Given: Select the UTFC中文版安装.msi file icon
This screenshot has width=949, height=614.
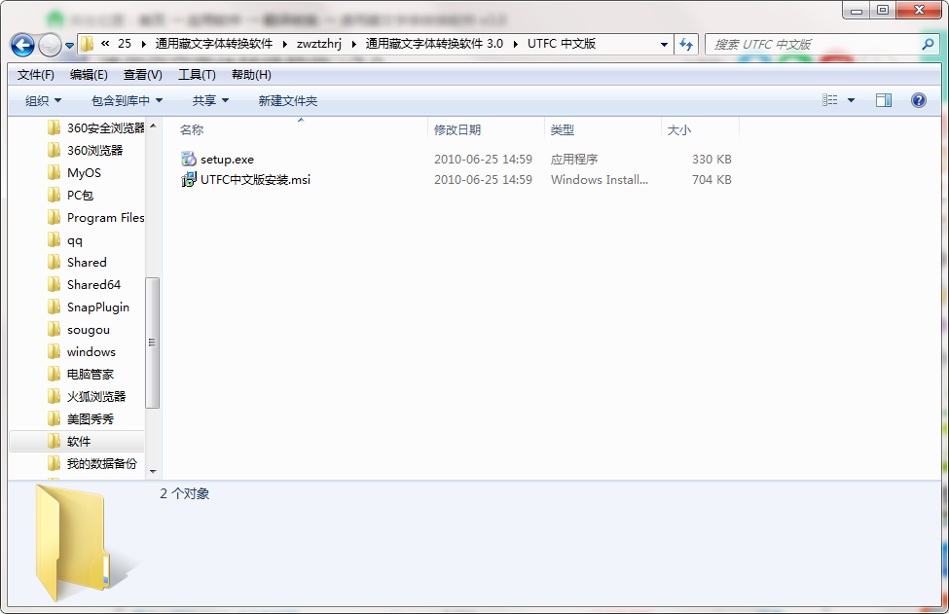Looking at the screenshot, I should [x=189, y=180].
